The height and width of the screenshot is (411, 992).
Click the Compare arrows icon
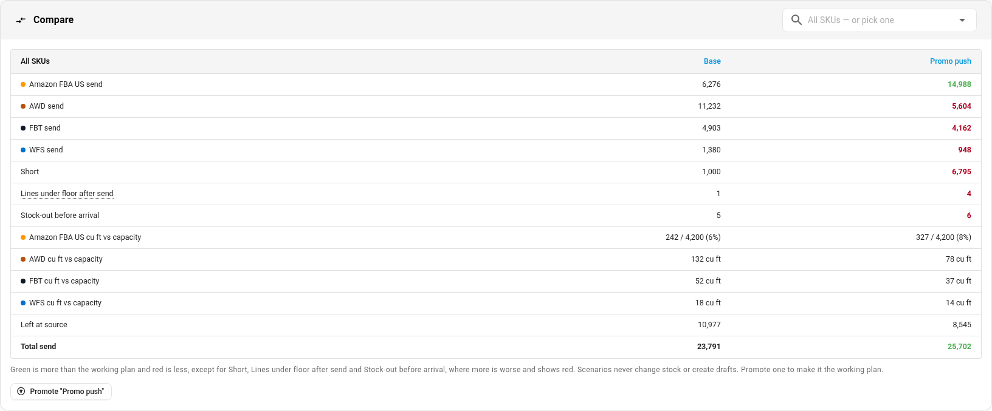pos(21,20)
